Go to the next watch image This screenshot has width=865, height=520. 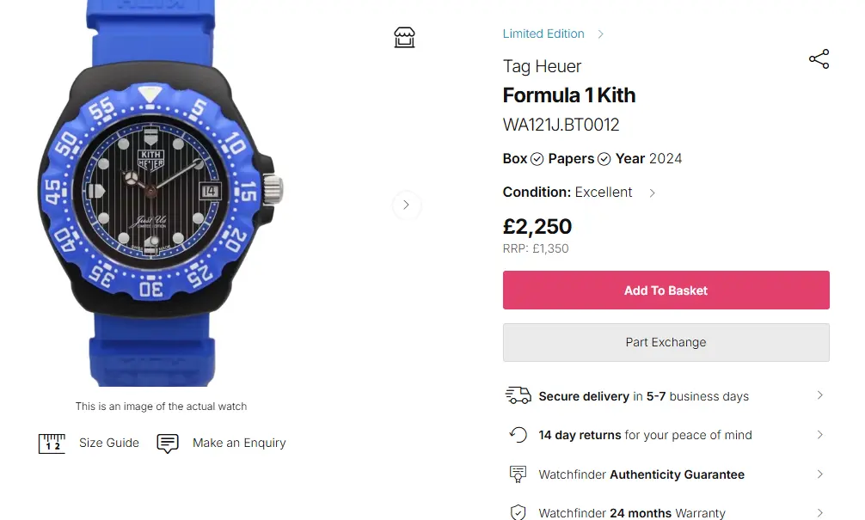(406, 205)
